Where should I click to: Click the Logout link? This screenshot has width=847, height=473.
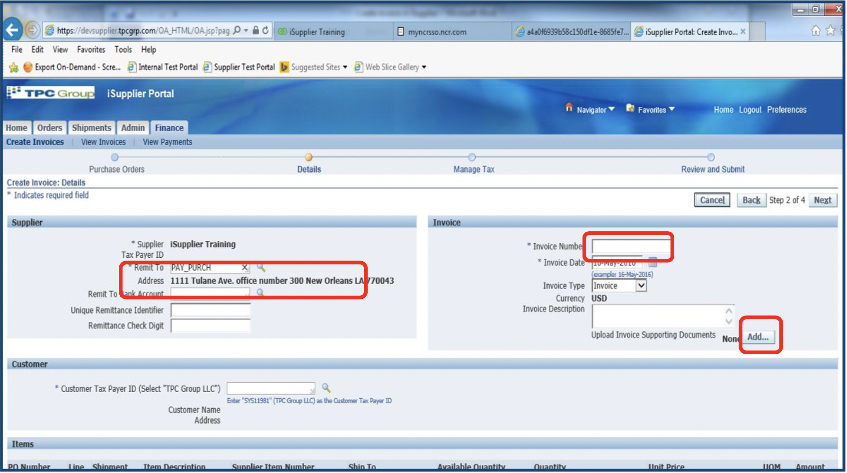750,110
